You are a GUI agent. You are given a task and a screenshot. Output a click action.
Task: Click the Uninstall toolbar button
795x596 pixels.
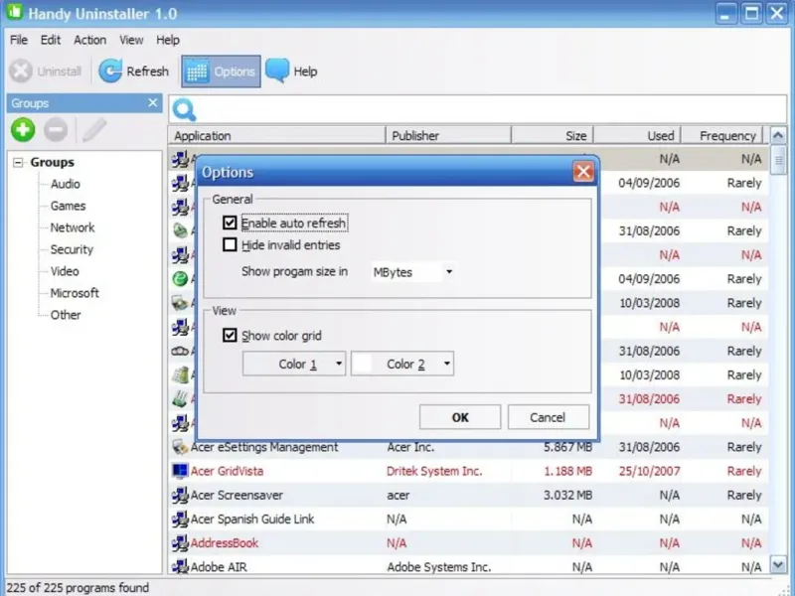tap(46, 72)
